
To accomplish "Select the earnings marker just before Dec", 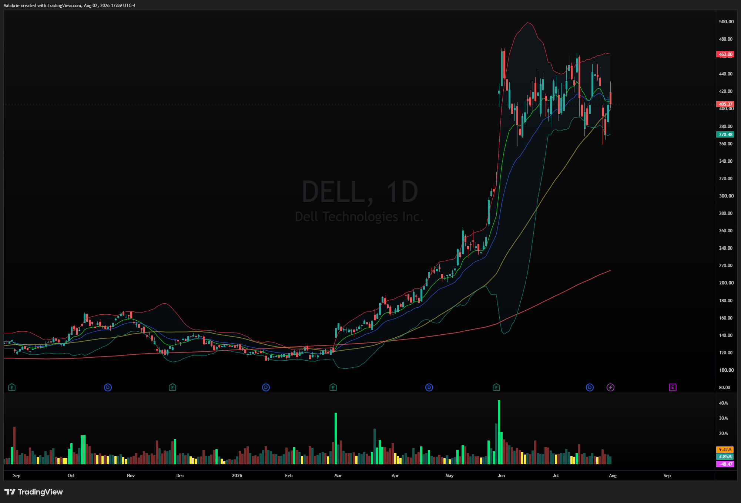I will coord(172,387).
